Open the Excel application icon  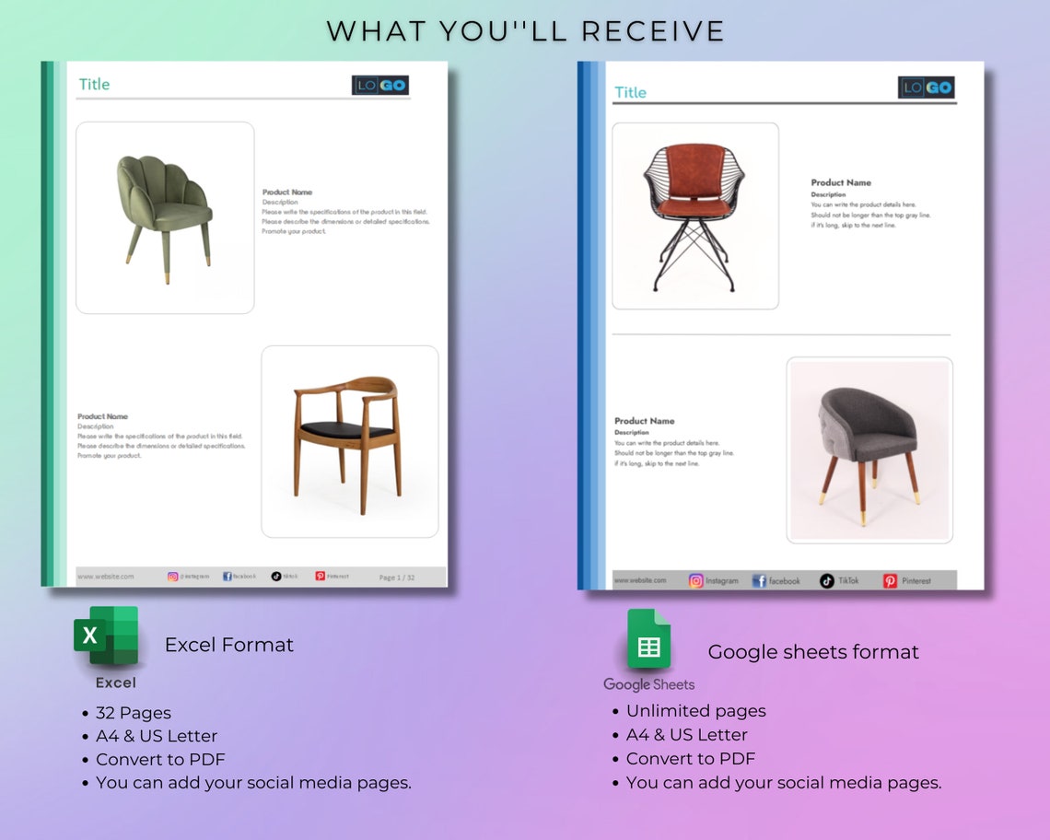pos(107,636)
